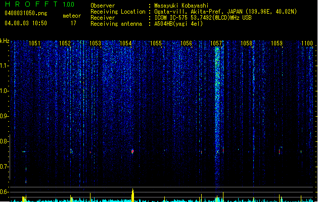
Task: Click the 0.9 kHz axis label
Action: click(5, 116)
